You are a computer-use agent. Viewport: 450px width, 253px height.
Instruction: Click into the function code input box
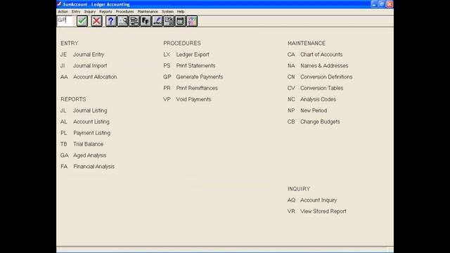(x=65, y=21)
